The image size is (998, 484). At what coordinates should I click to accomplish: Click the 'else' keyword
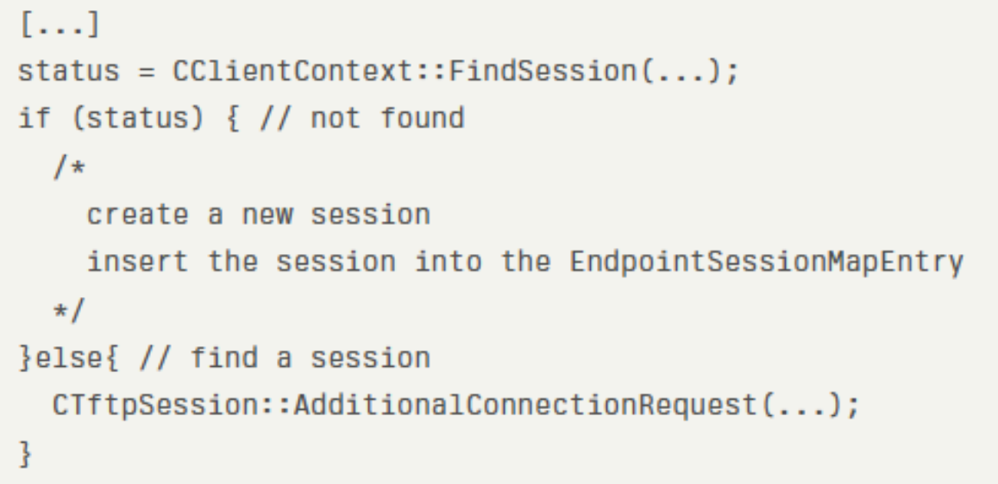pos(69,358)
